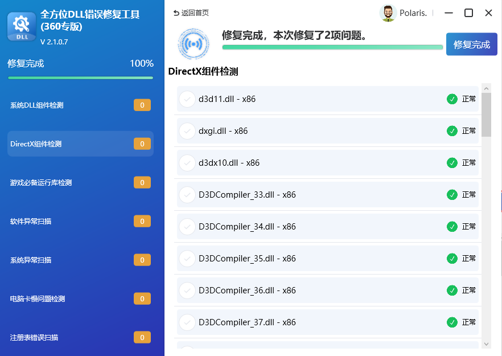
Task: Click green status icon for d3d11.dll
Action: point(452,99)
